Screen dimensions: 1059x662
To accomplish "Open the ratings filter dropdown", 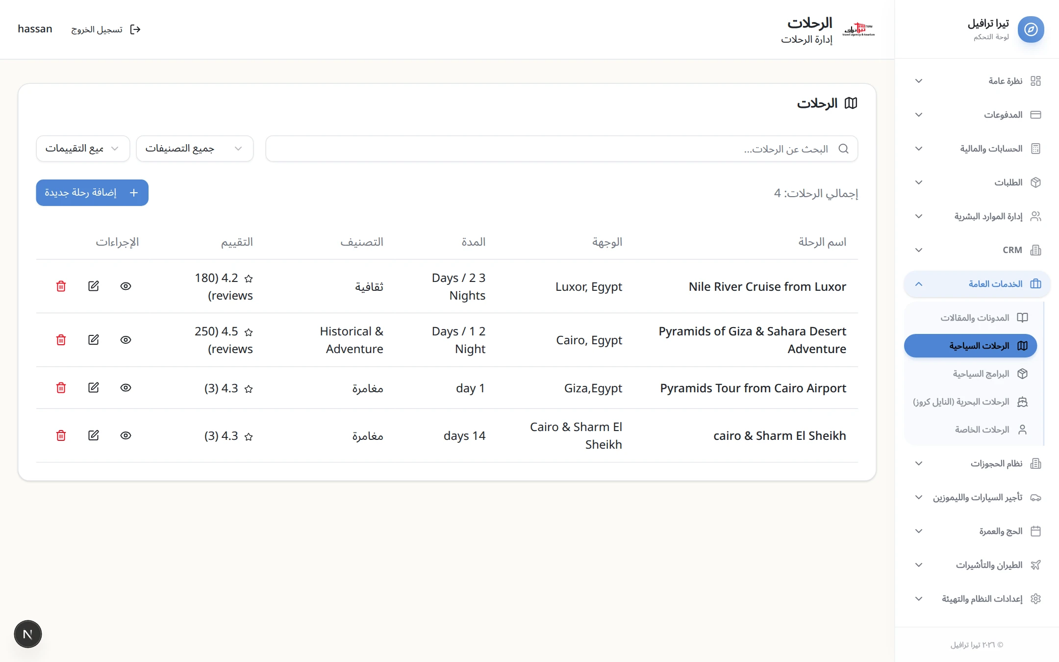I will click(83, 149).
